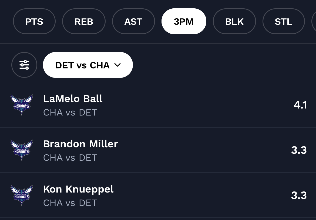This screenshot has height=220, width=316.
Task: Click LaMelo Ball's 4.1 projection value
Action: tap(300, 105)
